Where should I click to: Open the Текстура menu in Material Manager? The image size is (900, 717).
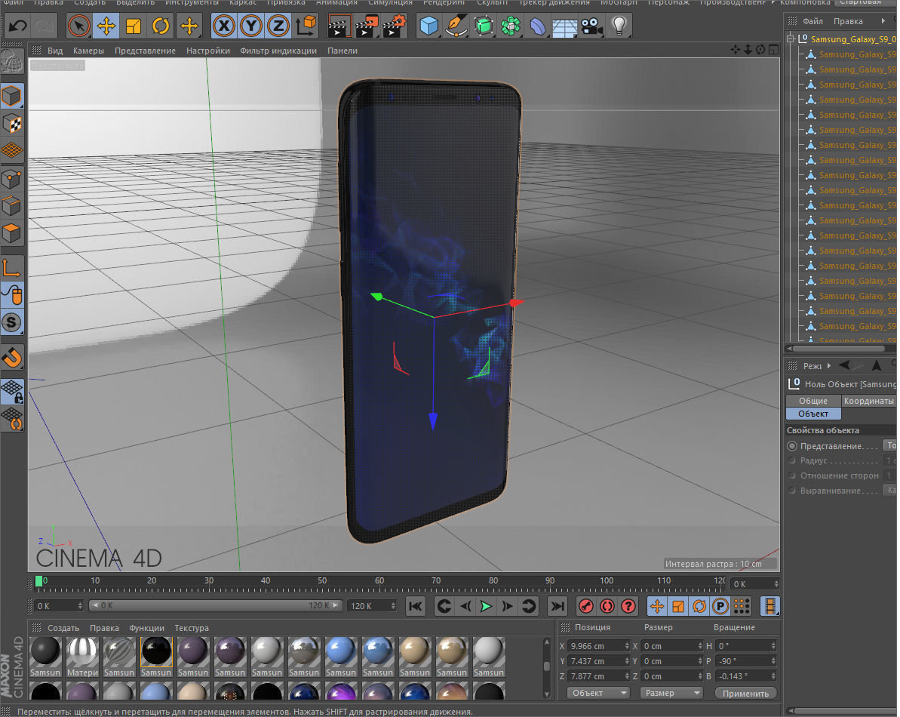192,628
